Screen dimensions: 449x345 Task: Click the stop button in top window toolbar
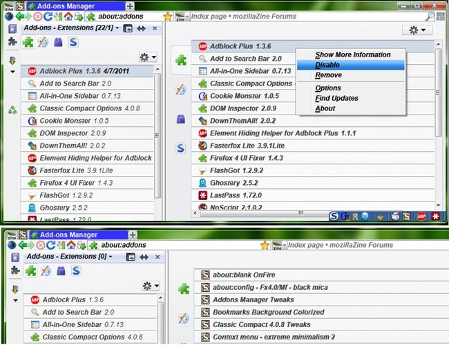click(37, 17)
